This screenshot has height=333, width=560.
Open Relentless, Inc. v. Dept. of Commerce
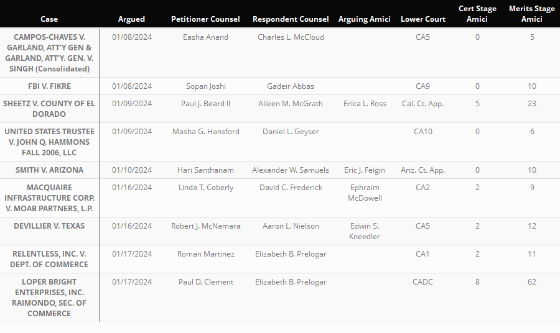[49, 259]
